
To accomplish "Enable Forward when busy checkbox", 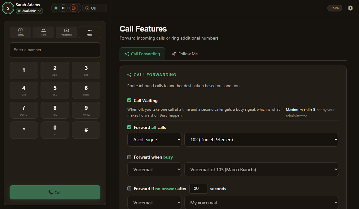I will pyautogui.click(x=129, y=157).
